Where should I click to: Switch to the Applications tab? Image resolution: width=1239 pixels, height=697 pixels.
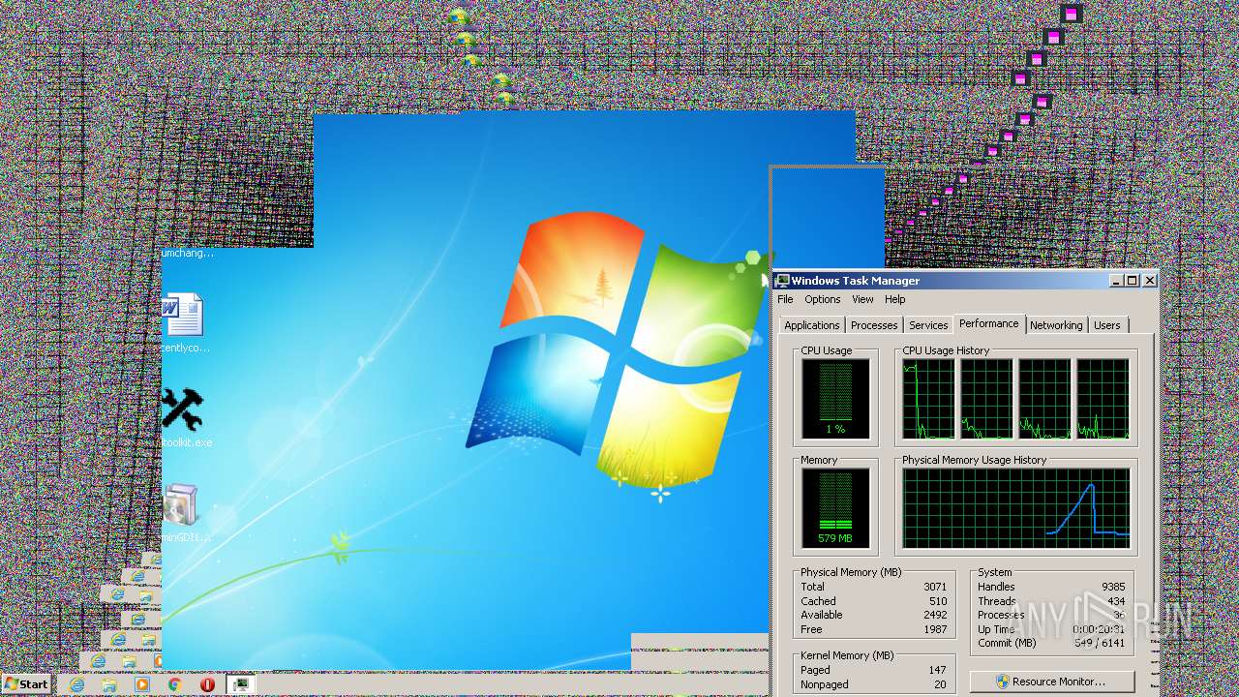tap(812, 325)
